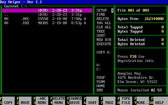Choose FIND from the command list
The height and width of the screenshot is (105, 168).
(x=101, y=14)
